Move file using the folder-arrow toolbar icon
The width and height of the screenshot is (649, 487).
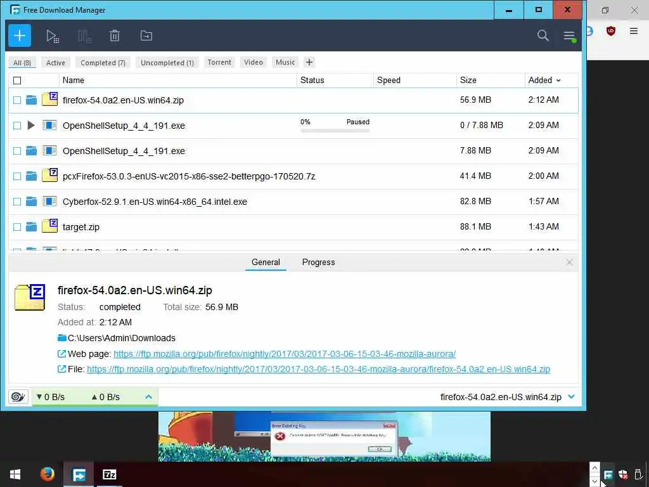coord(146,36)
